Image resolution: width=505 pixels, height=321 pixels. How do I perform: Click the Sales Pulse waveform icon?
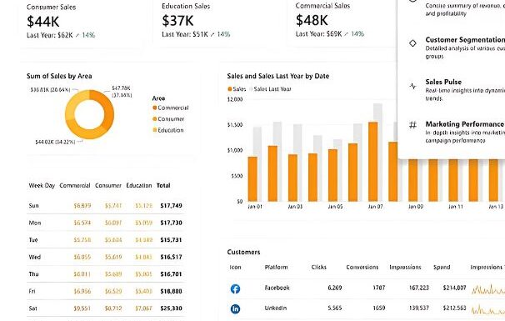tap(412, 86)
